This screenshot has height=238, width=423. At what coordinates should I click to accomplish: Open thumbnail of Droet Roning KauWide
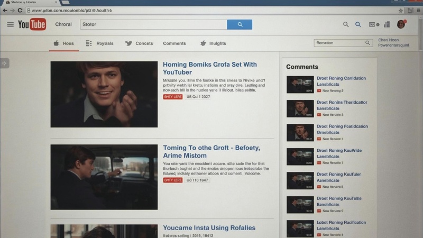[300, 157]
